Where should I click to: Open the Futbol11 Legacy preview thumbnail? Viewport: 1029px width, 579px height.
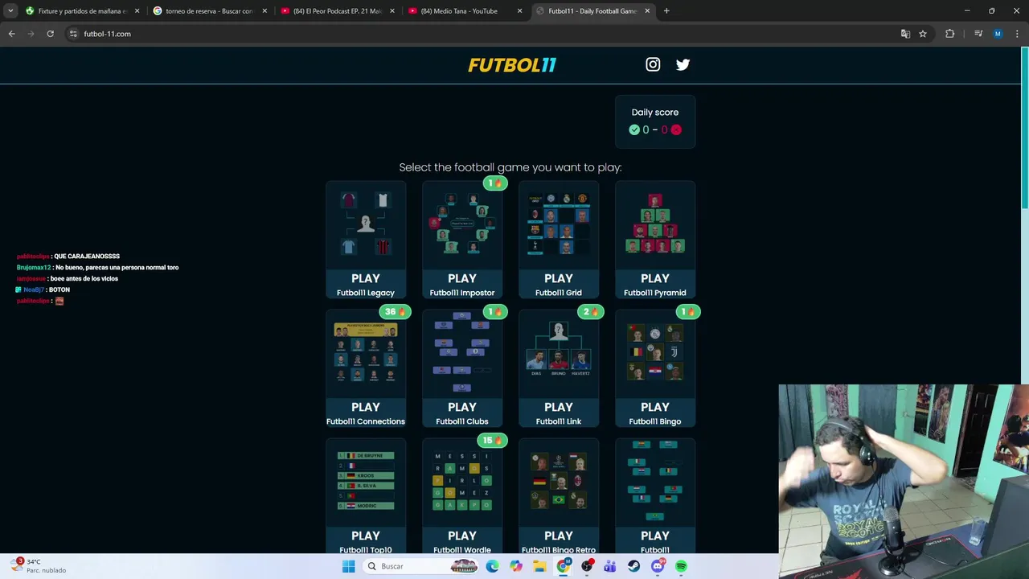[x=366, y=224]
